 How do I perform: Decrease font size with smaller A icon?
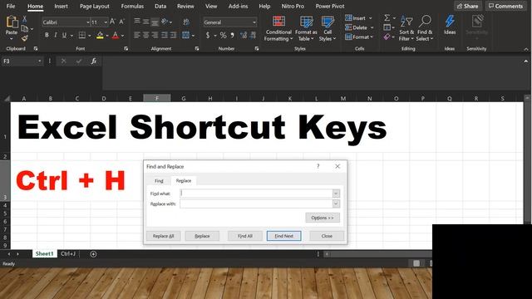pyautogui.click(x=122, y=22)
